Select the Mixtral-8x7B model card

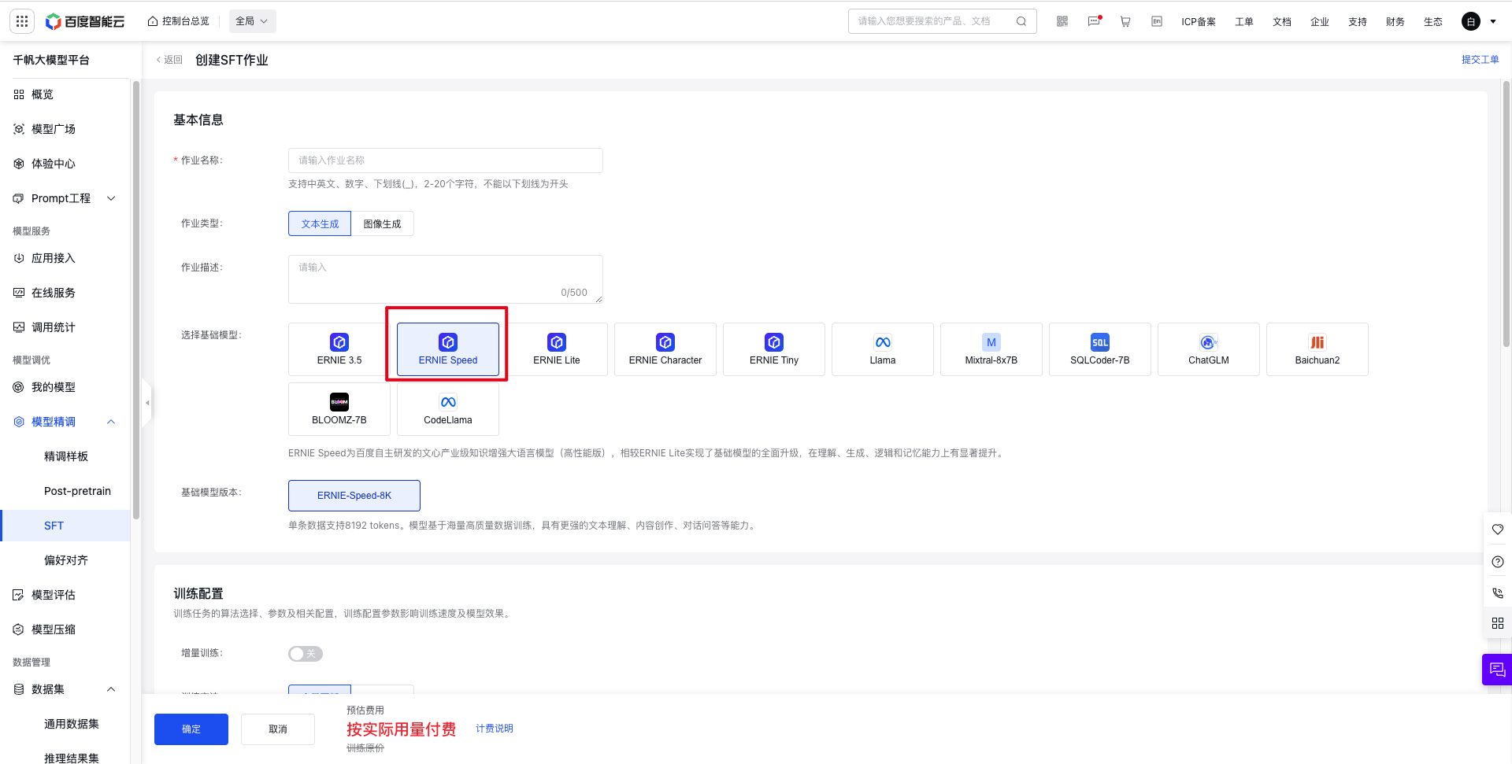coord(991,349)
